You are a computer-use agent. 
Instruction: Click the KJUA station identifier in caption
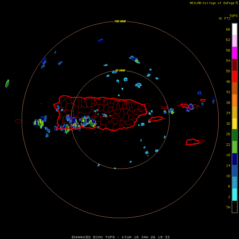(127, 237)
